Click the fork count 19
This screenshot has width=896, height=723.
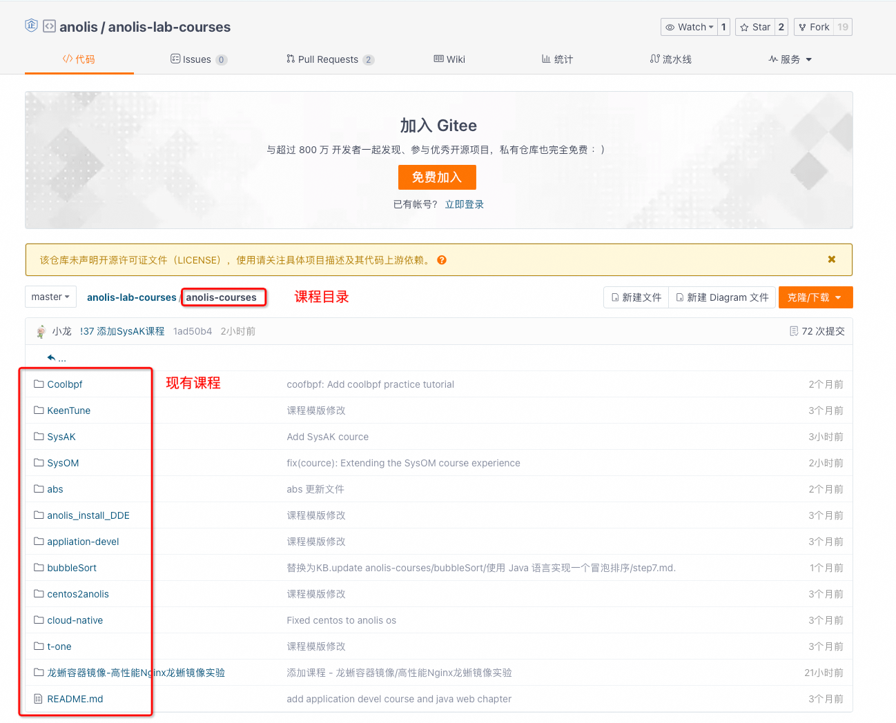[x=843, y=27]
